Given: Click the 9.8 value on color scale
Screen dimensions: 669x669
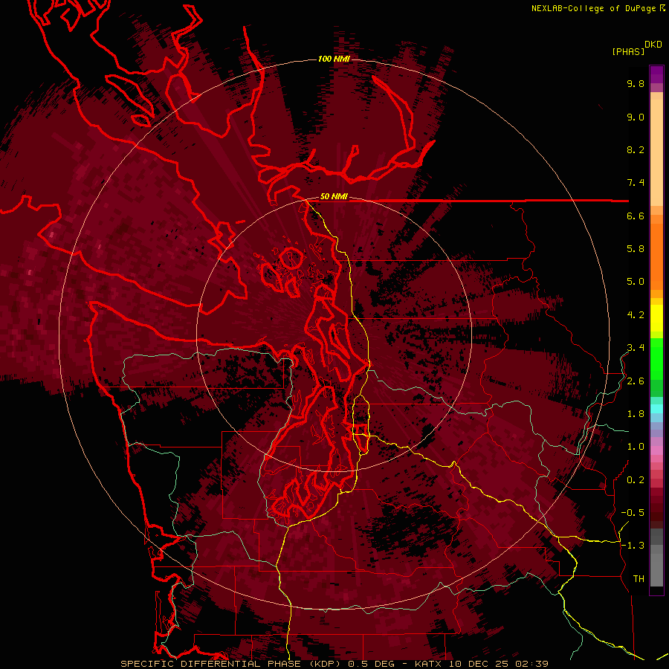Looking at the screenshot, I should coord(636,83).
